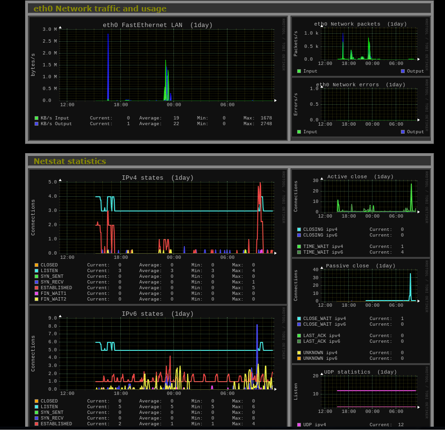Click the yellow UNKNOWN ipv4 legend swatch
Viewport: 445px width, 430px height.
pos(299,353)
